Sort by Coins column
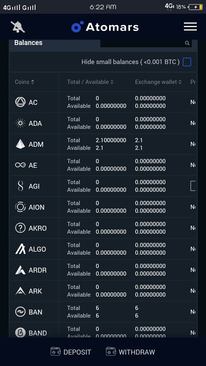The height and width of the screenshot is (366, 206). point(24,82)
